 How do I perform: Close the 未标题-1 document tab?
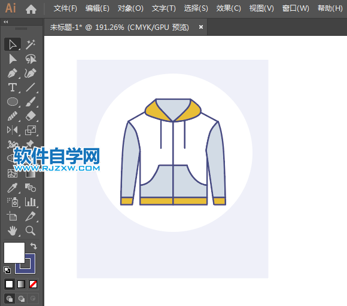point(201,27)
